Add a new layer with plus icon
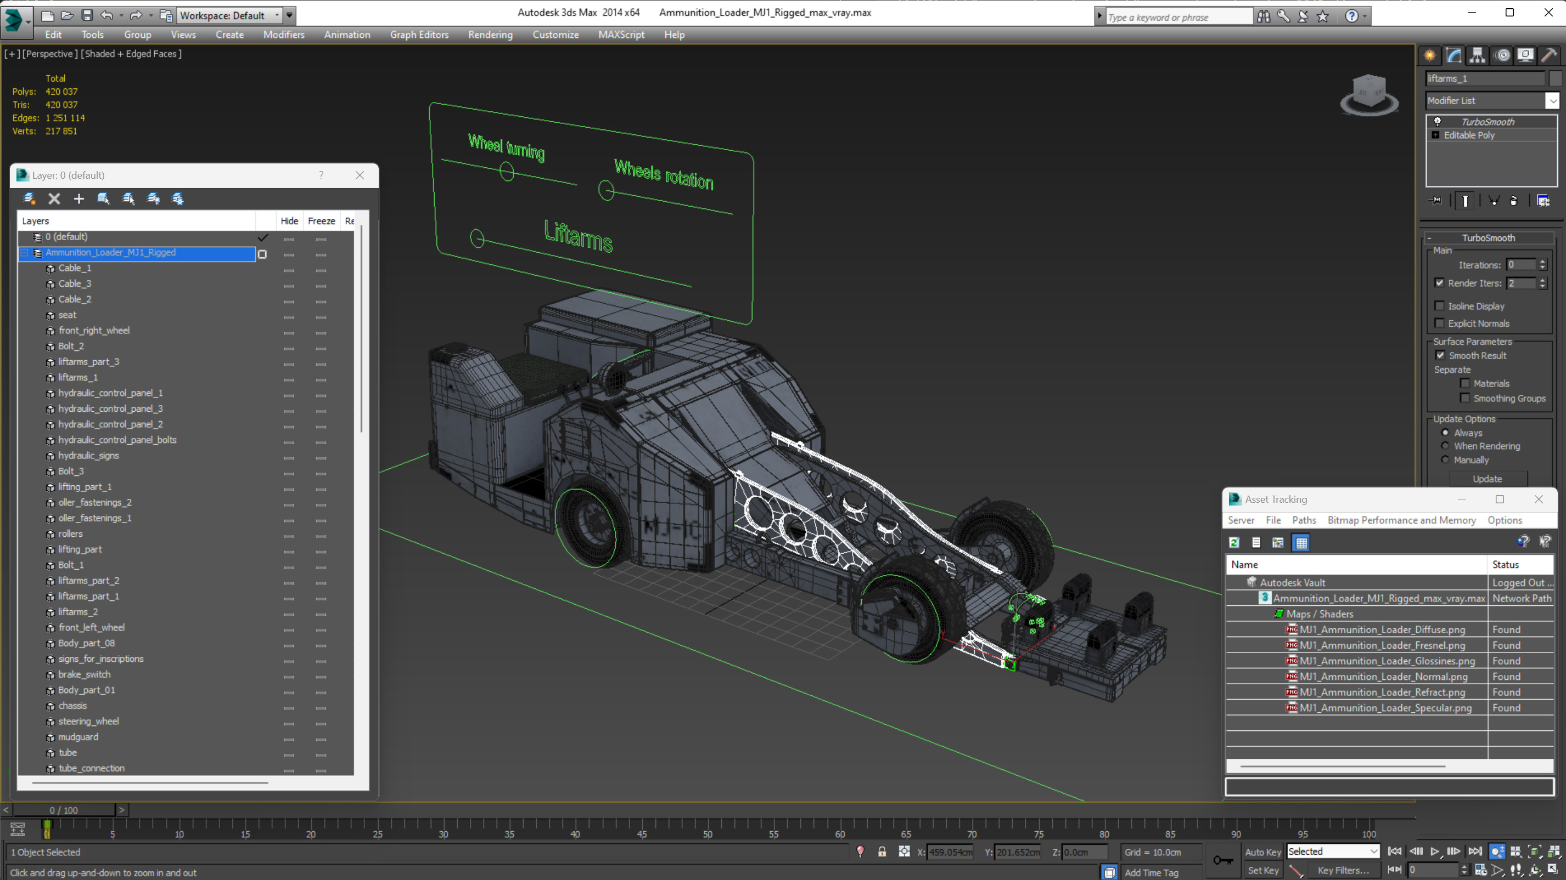 pyautogui.click(x=79, y=198)
